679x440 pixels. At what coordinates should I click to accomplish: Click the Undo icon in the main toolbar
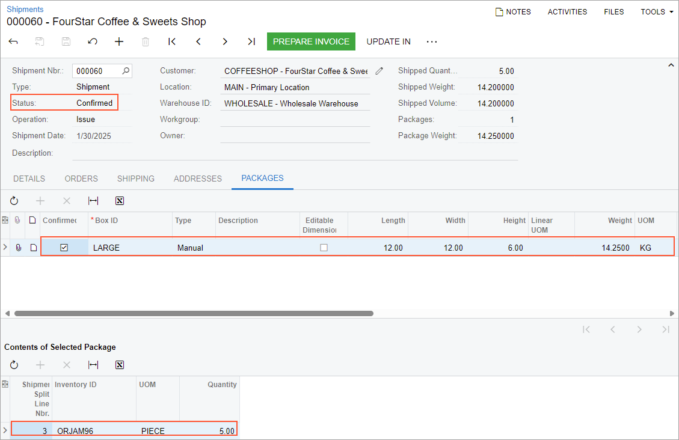[93, 41]
